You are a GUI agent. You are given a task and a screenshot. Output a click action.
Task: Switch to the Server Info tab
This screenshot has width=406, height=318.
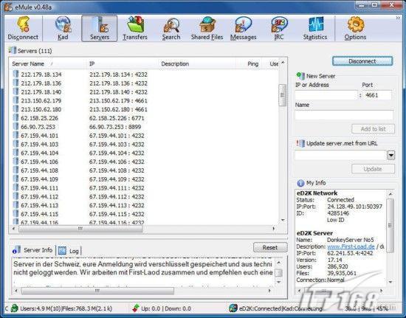tap(33, 250)
